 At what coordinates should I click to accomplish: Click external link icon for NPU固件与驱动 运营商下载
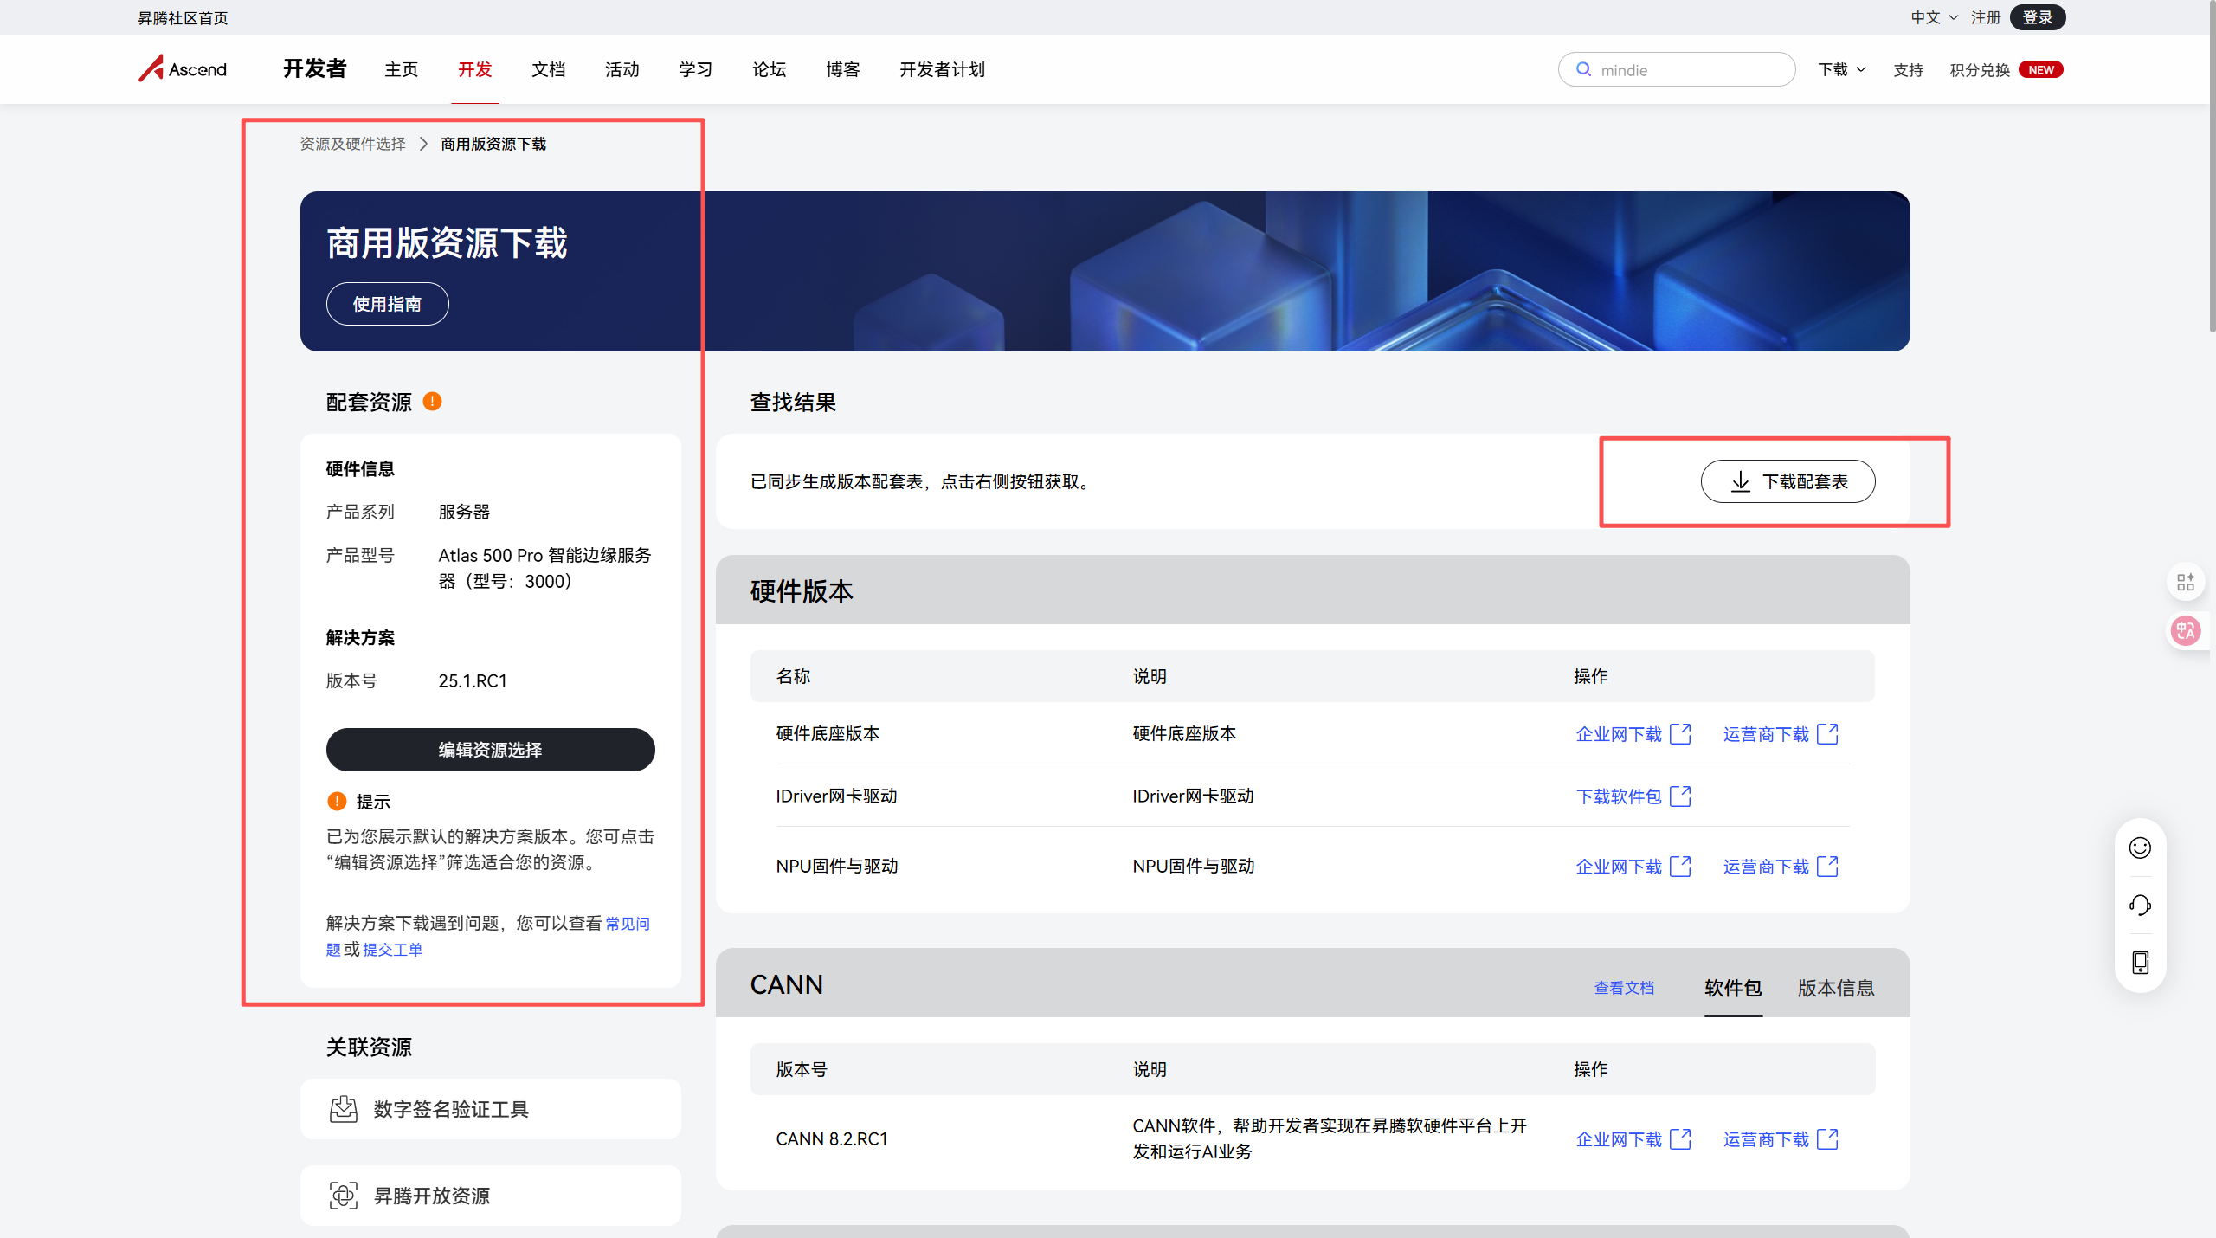coord(1827,867)
